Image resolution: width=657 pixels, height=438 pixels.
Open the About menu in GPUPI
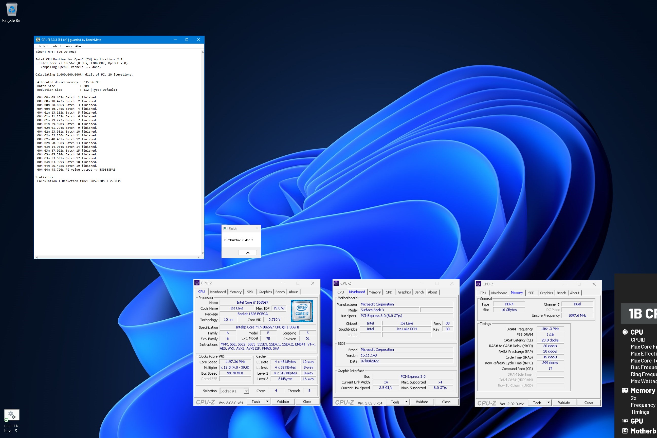point(79,46)
